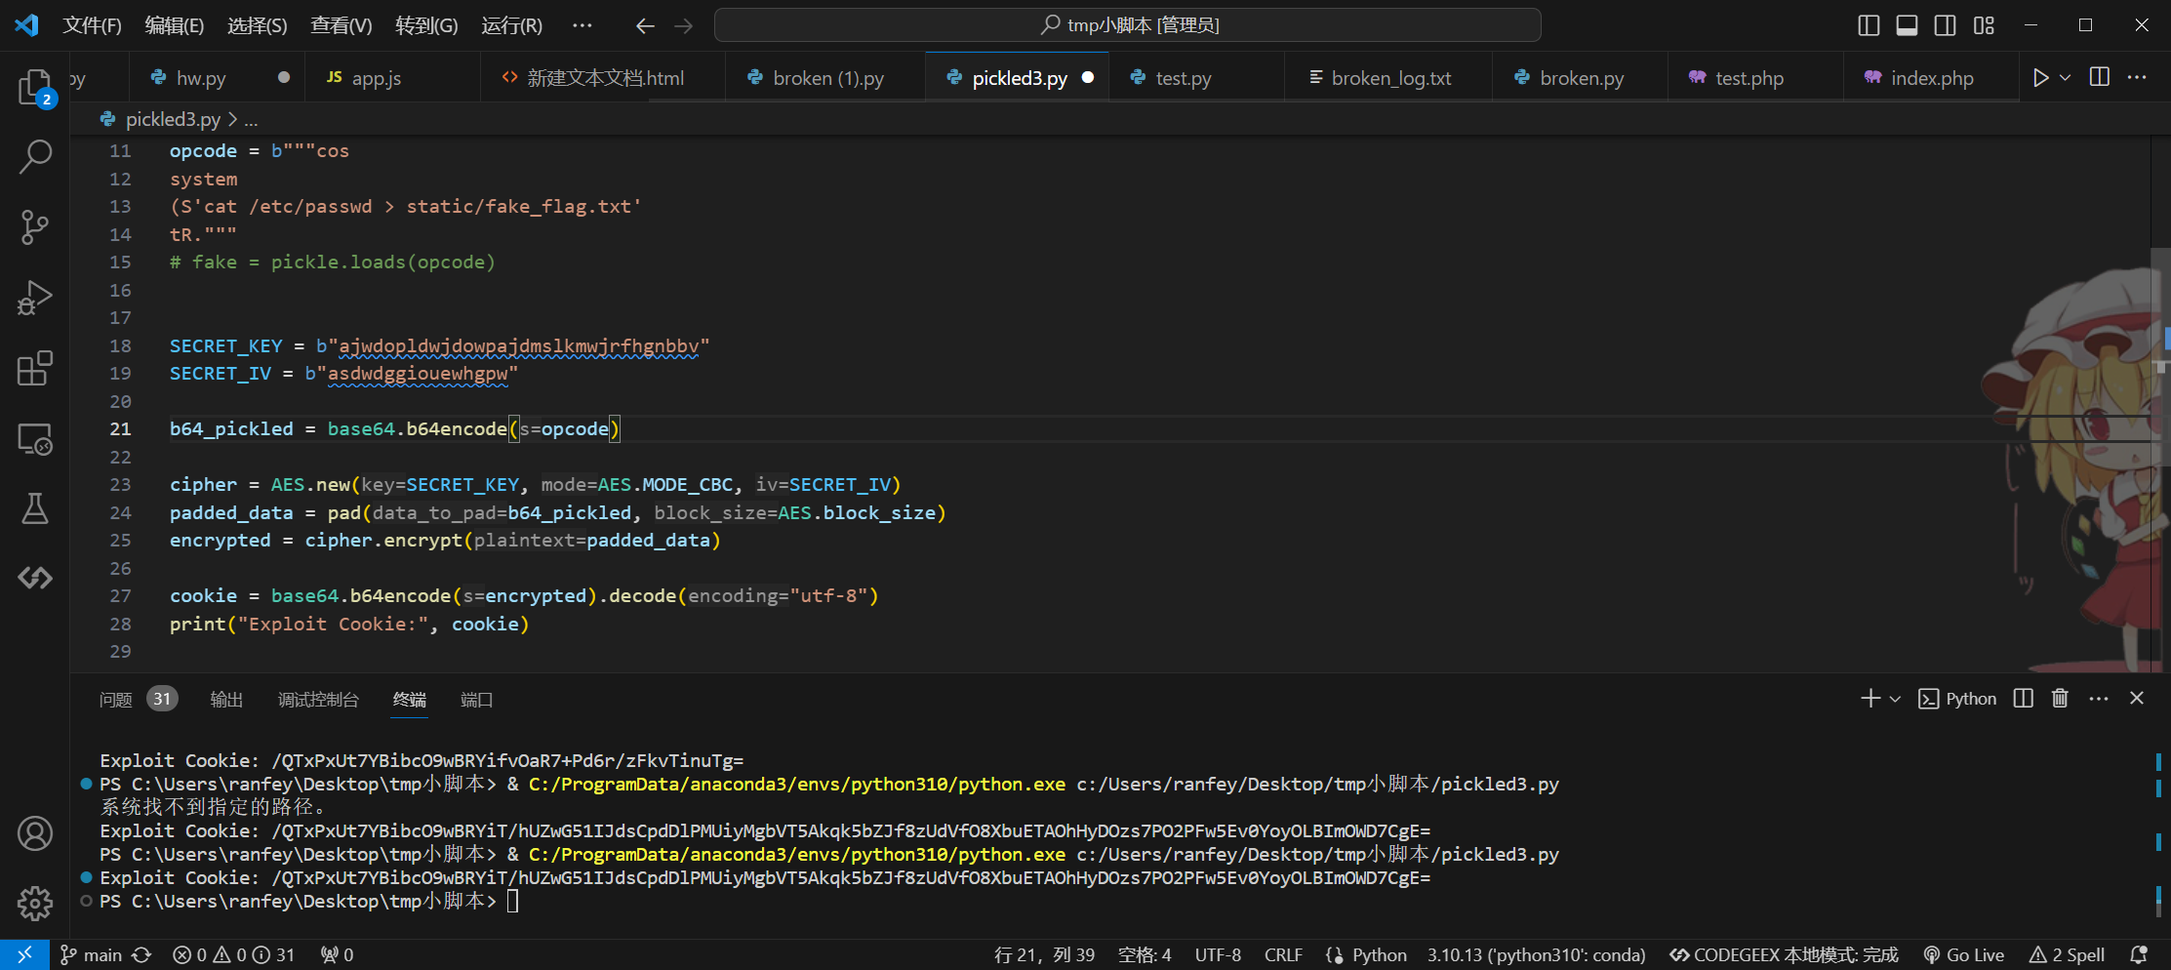Click main branch in status bar
The width and height of the screenshot is (2171, 970).
point(92,954)
